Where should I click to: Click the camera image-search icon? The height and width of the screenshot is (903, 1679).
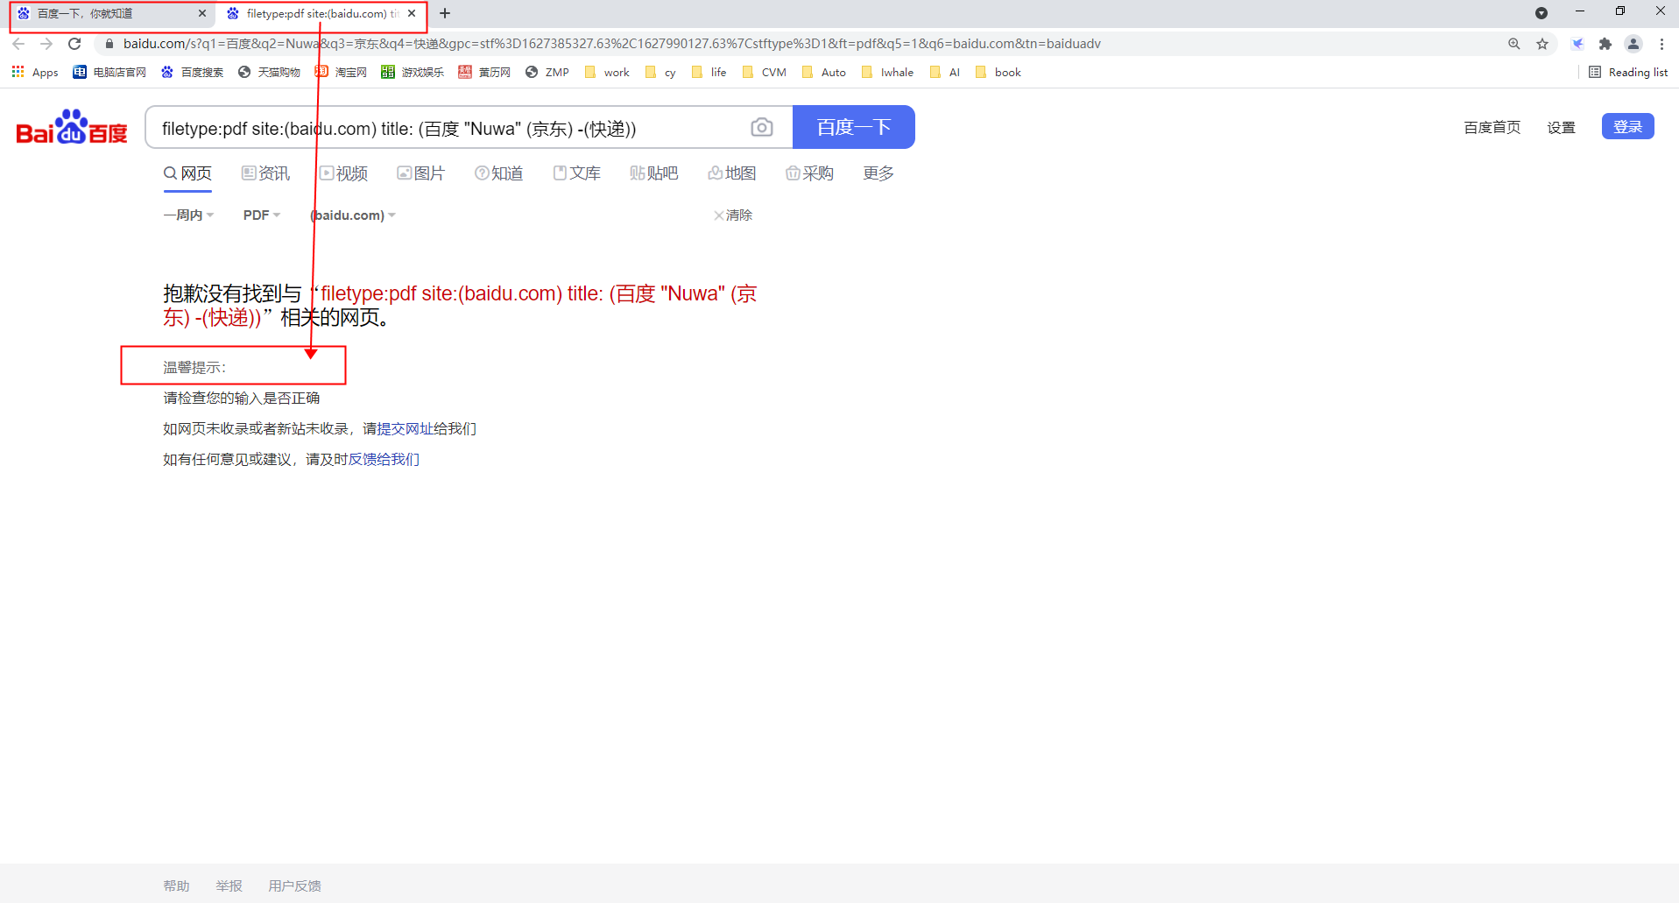click(x=762, y=128)
